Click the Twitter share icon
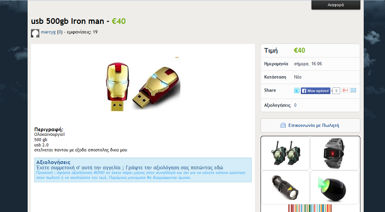This screenshot has height=212, width=385. [296, 90]
